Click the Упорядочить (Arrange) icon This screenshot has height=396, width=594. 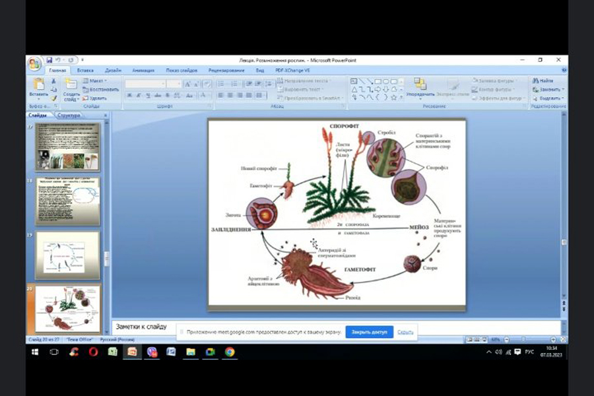point(420,85)
